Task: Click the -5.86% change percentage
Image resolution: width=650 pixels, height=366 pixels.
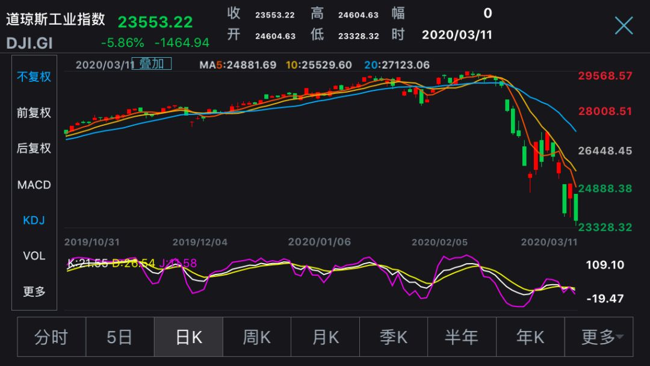Action: click(x=123, y=43)
